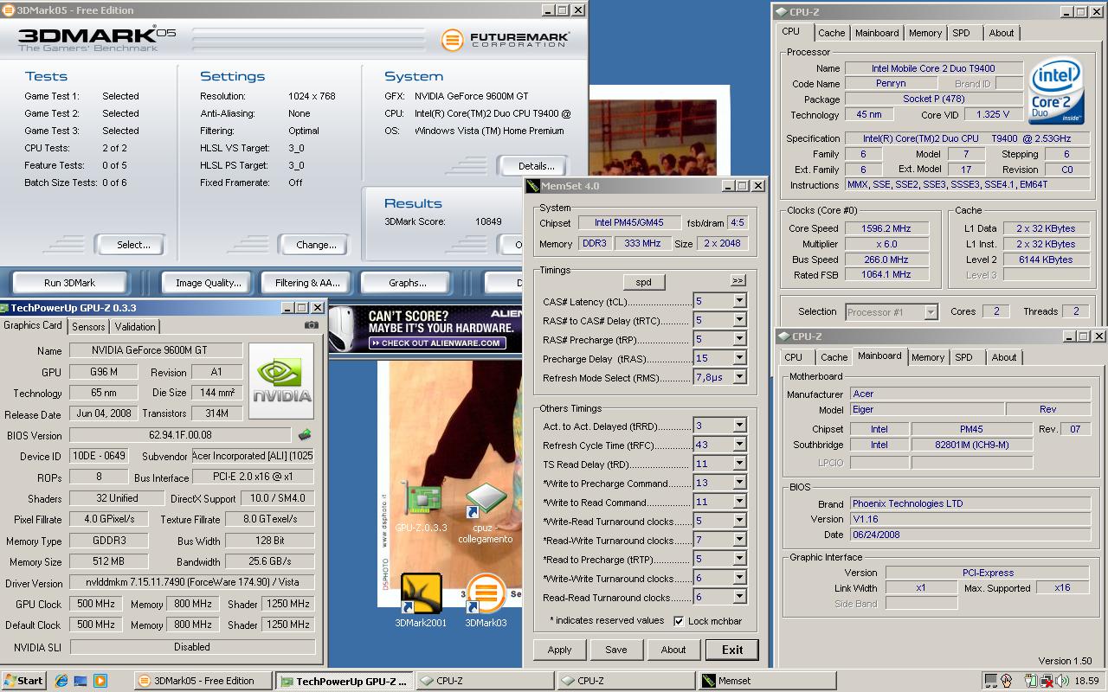Screen dimensions: 1108x692
Task: Open Windows Media Player from quick launch
Action: tap(100, 681)
